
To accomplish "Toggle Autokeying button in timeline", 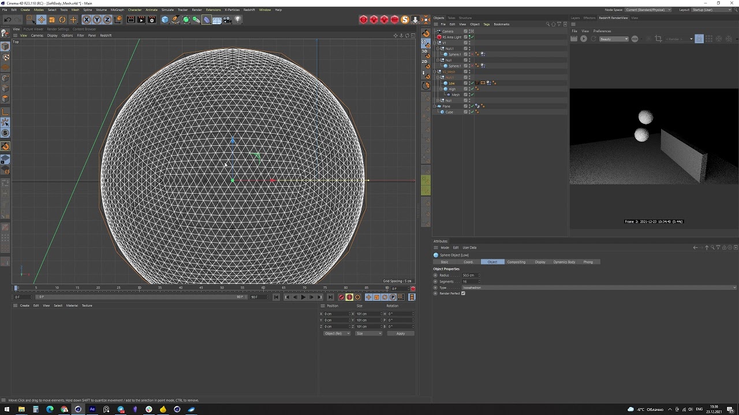I will (349, 297).
